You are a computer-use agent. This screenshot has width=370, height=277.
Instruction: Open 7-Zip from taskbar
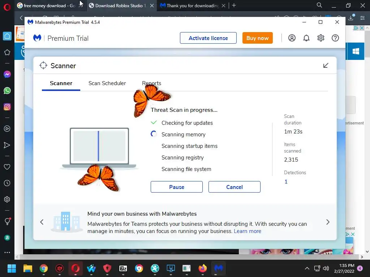123,268
